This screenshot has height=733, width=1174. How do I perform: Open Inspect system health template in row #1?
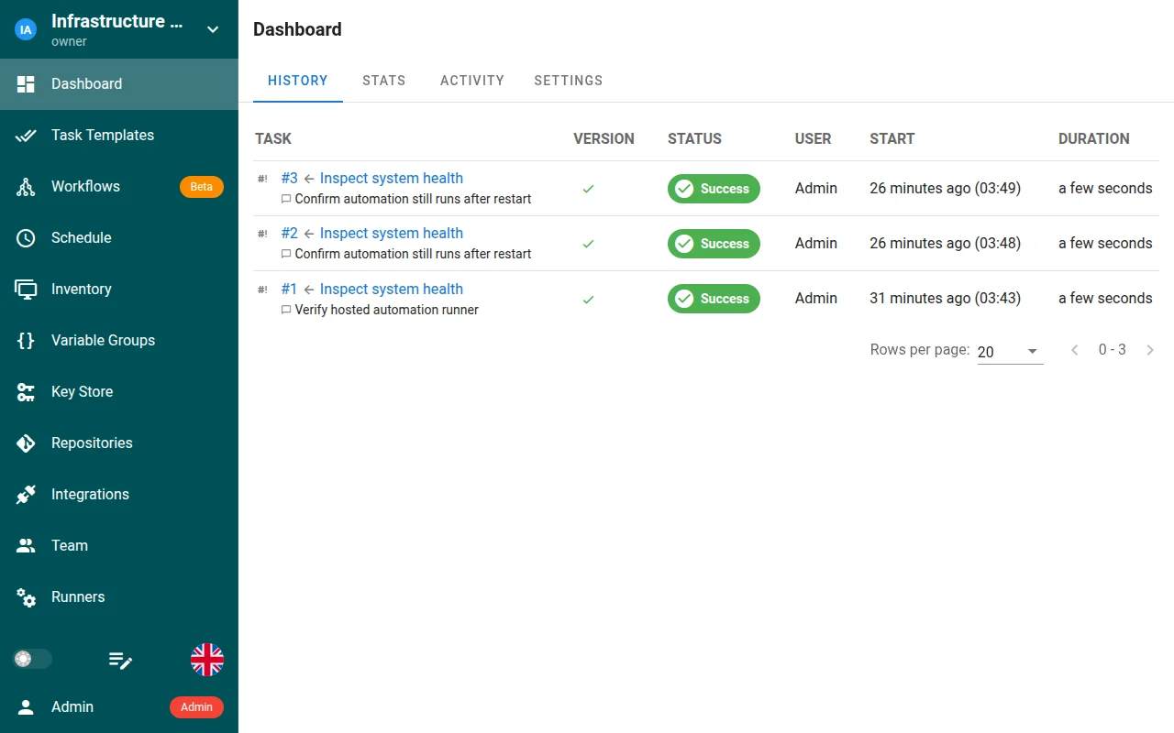[392, 290]
